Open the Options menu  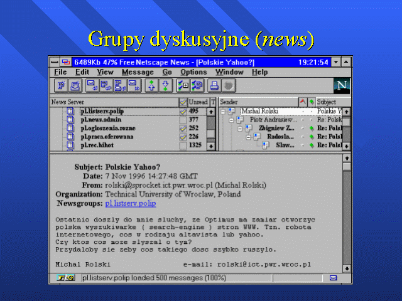click(x=193, y=72)
